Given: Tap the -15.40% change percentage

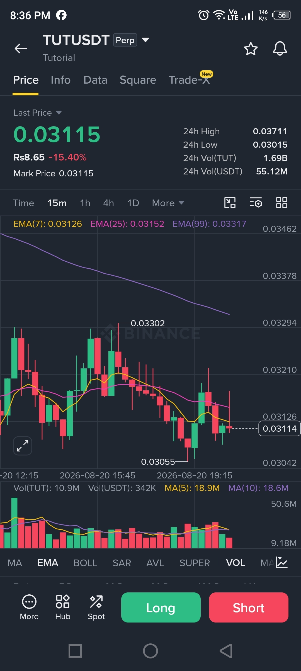Looking at the screenshot, I should point(67,157).
